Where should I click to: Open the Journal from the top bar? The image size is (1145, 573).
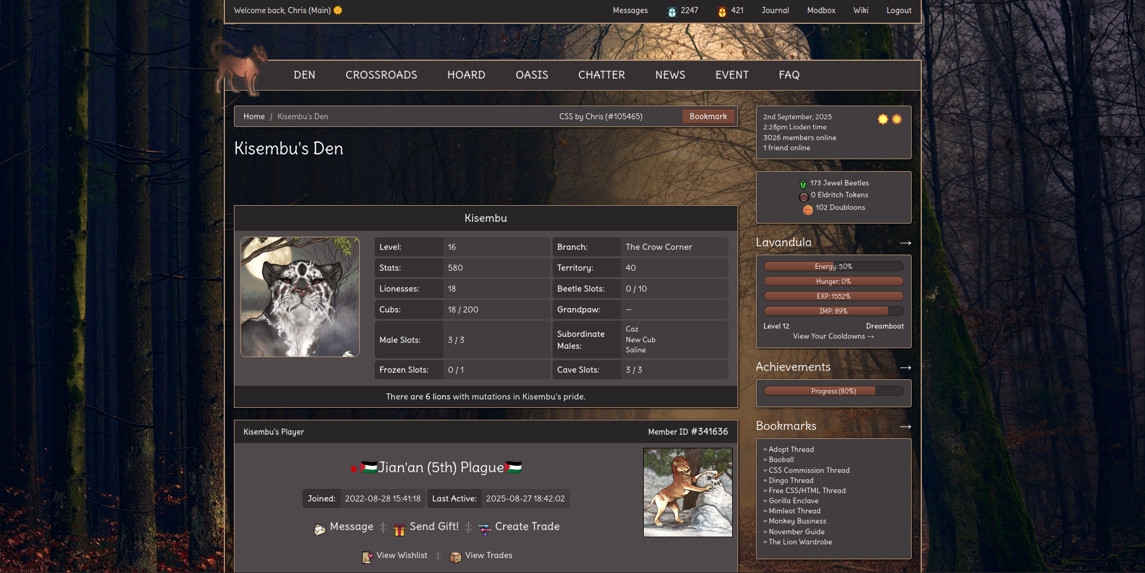(774, 10)
